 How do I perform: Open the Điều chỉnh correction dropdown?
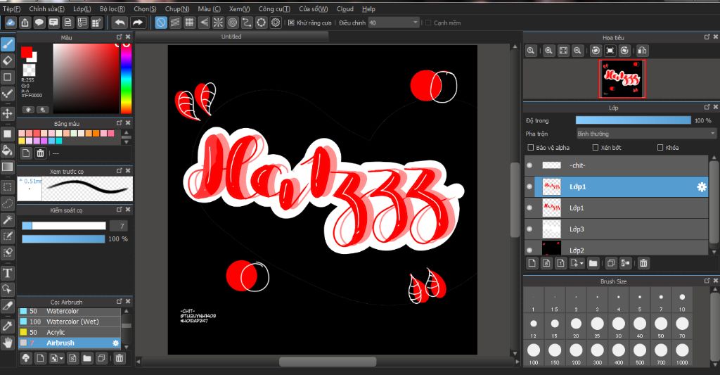(394, 23)
